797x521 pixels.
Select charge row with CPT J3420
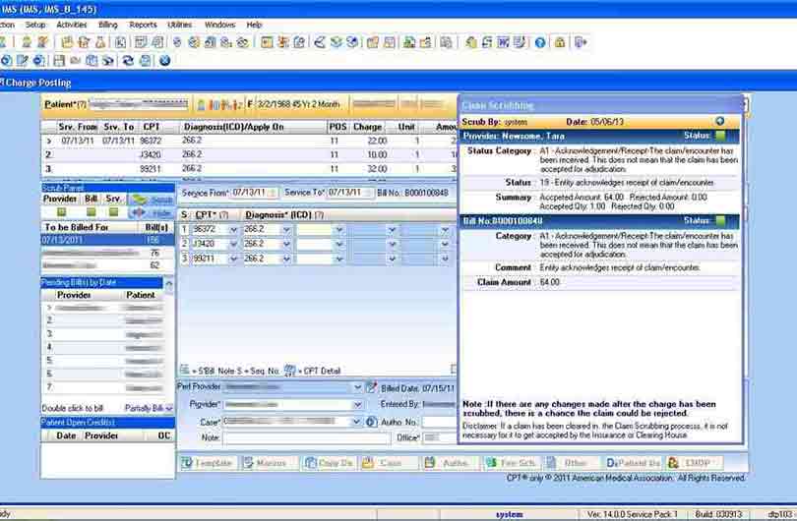coord(249,154)
